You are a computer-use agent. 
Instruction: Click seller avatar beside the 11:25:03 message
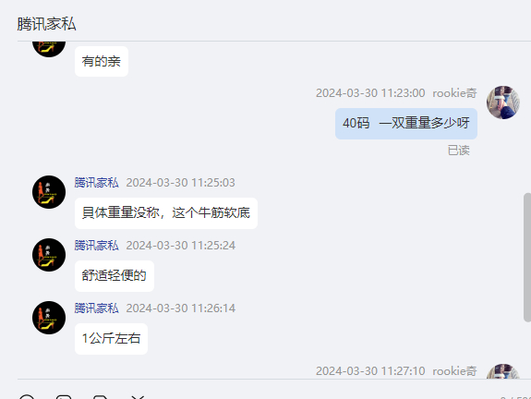(x=49, y=192)
